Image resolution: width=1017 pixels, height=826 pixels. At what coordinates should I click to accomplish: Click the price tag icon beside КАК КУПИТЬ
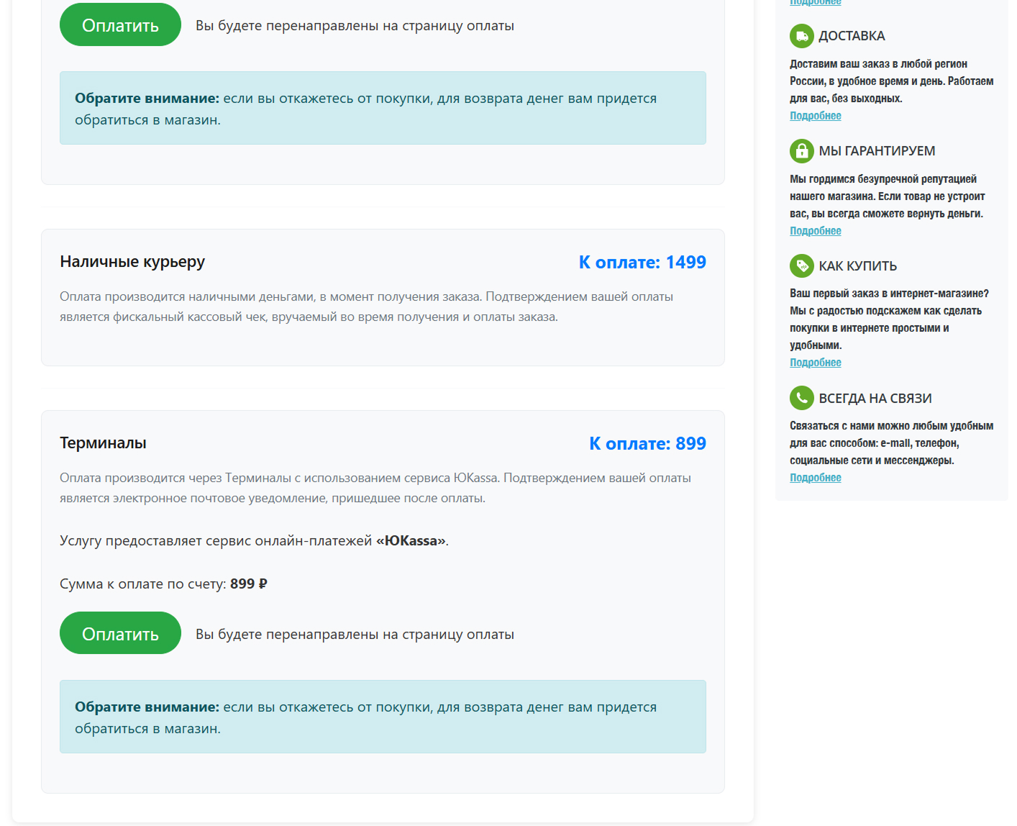point(801,265)
